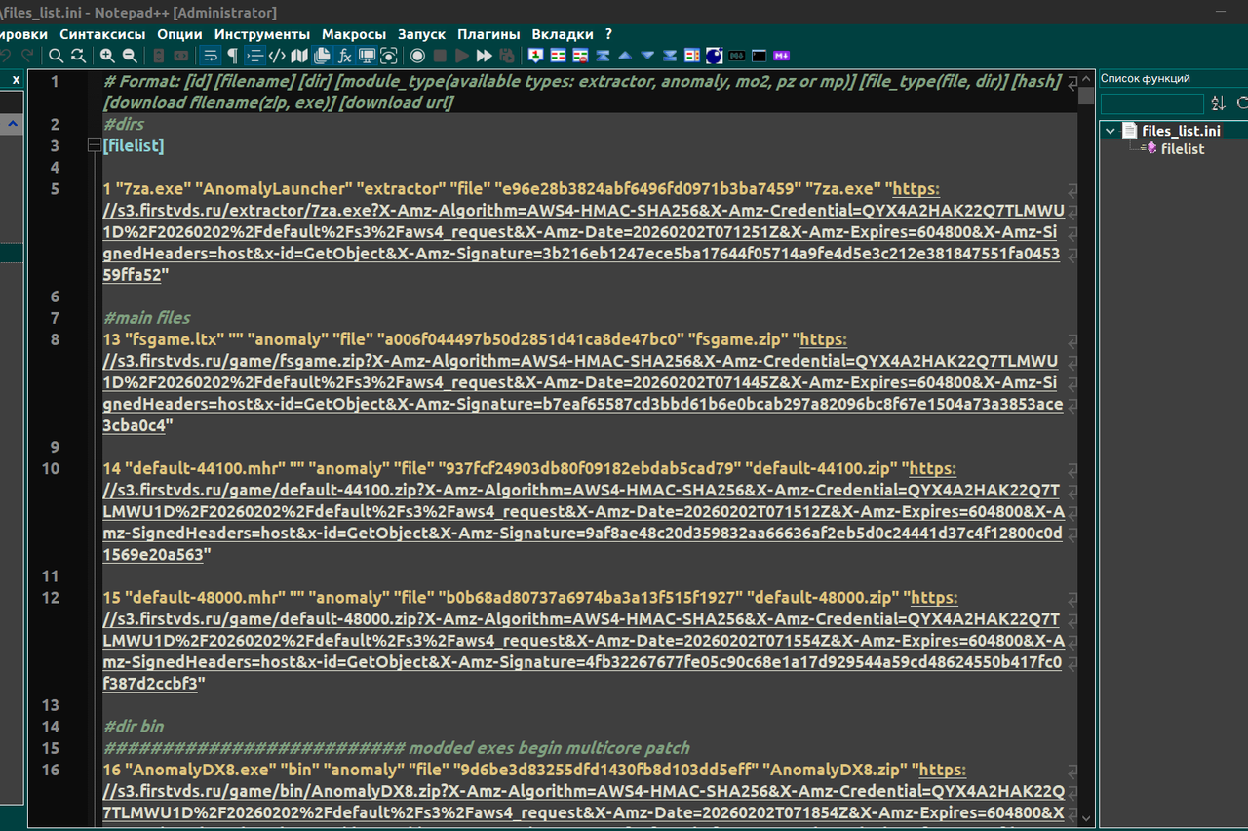The image size is (1248, 831).
Task: Run macro multiple times with double arrow
Action: (485, 56)
